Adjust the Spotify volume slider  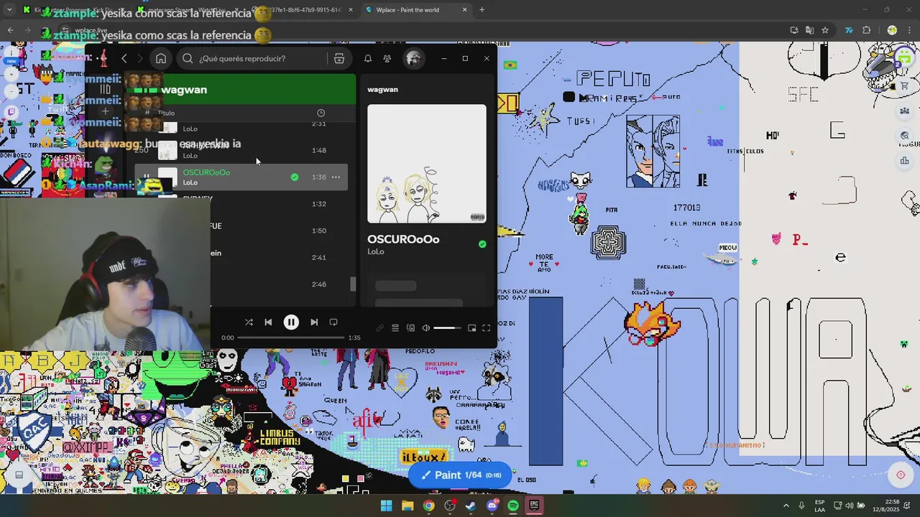[448, 328]
